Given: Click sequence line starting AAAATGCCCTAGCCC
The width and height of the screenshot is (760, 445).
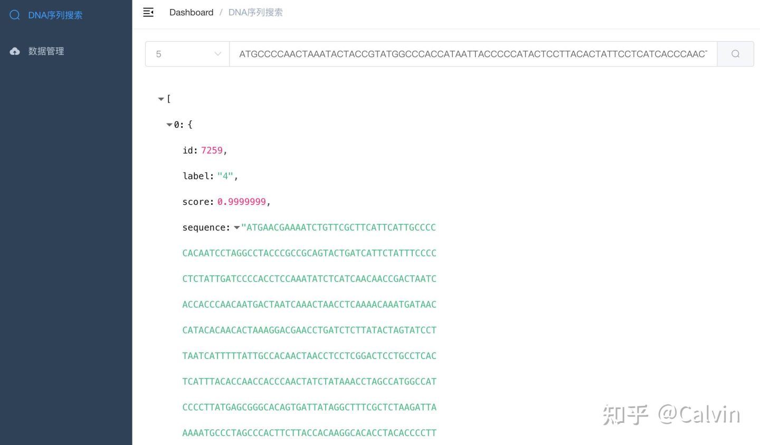Looking at the screenshot, I should click(x=309, y=433).
